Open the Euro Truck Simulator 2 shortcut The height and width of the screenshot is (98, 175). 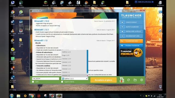54,4
